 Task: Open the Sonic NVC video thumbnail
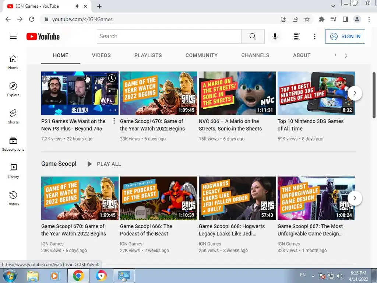coord(237,93)
